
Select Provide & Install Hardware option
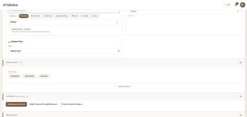click(x=72, y=104)
